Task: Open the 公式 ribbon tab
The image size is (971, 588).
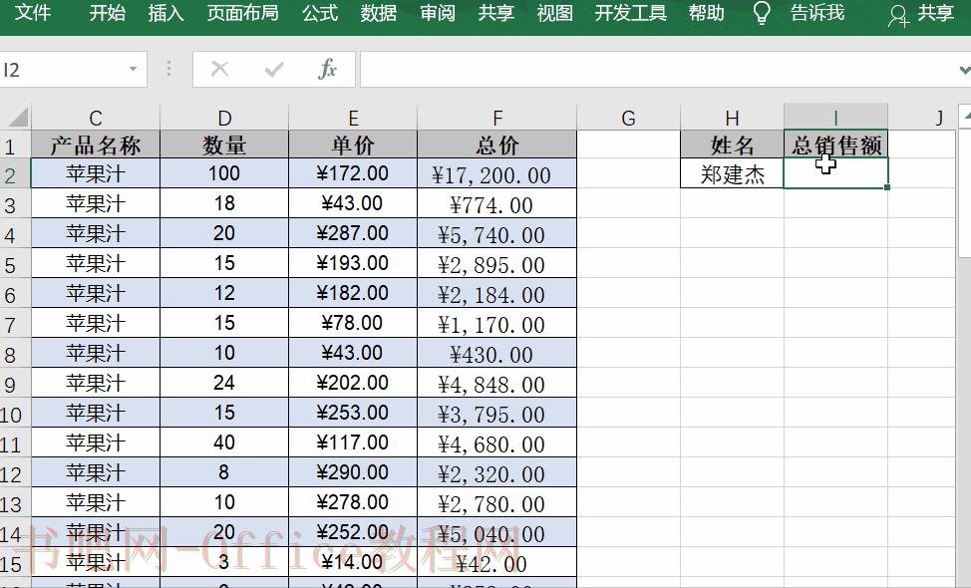Action: point(320,12)
